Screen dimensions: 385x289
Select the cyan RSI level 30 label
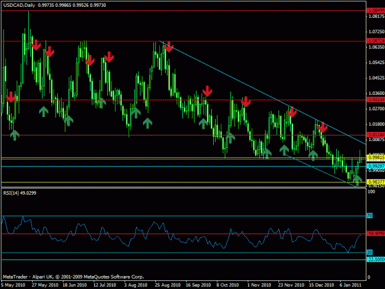pos(370,252)
